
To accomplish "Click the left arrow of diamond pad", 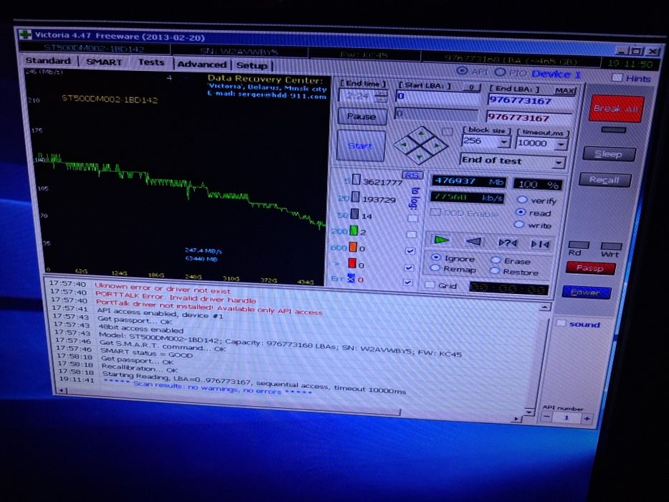I will (403, 145).
